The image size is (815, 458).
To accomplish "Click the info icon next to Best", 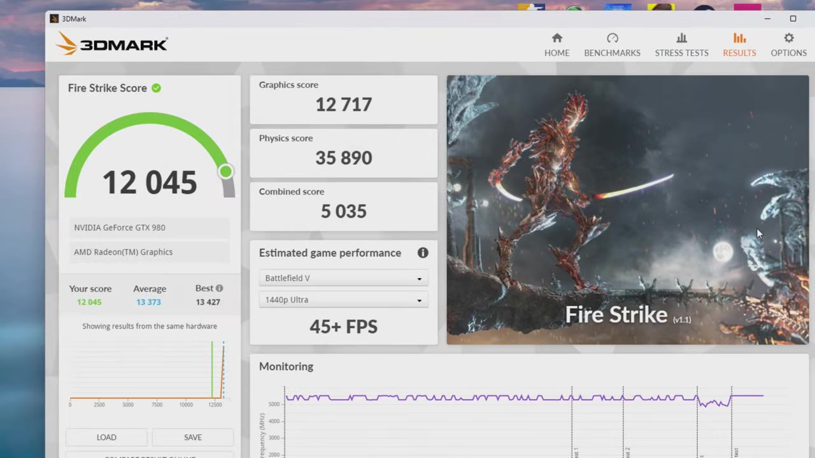I will click(x=219, y=288).
